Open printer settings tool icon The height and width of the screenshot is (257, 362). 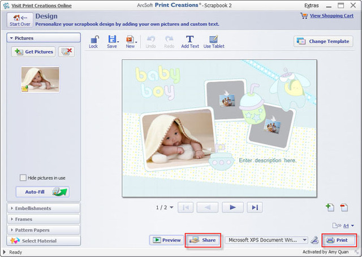click(314, 240)
